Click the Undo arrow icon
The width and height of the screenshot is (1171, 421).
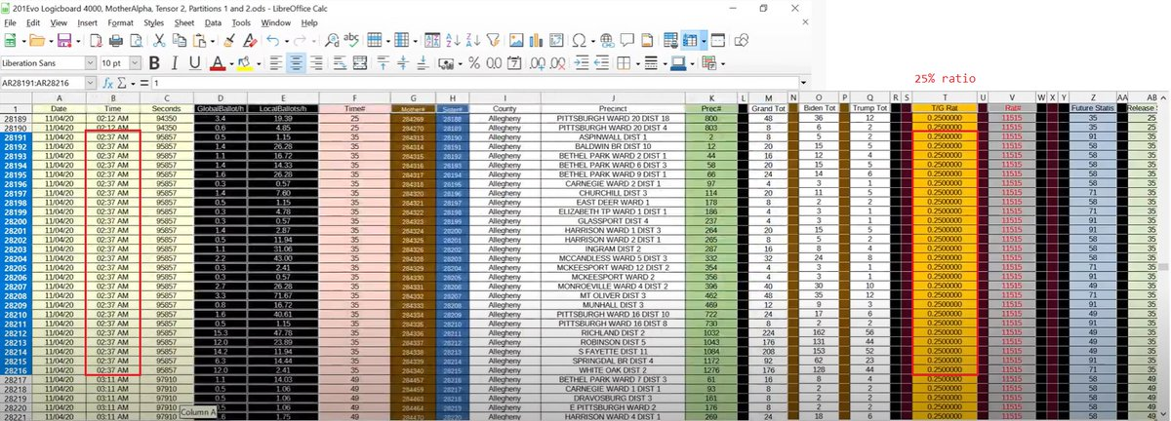[x=273, y=41]
